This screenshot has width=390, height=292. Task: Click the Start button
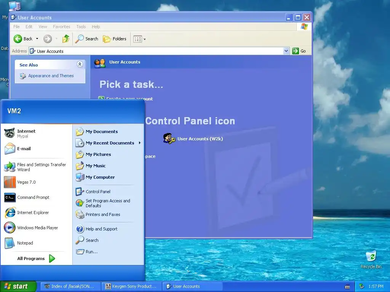click(x=18, y=286)
